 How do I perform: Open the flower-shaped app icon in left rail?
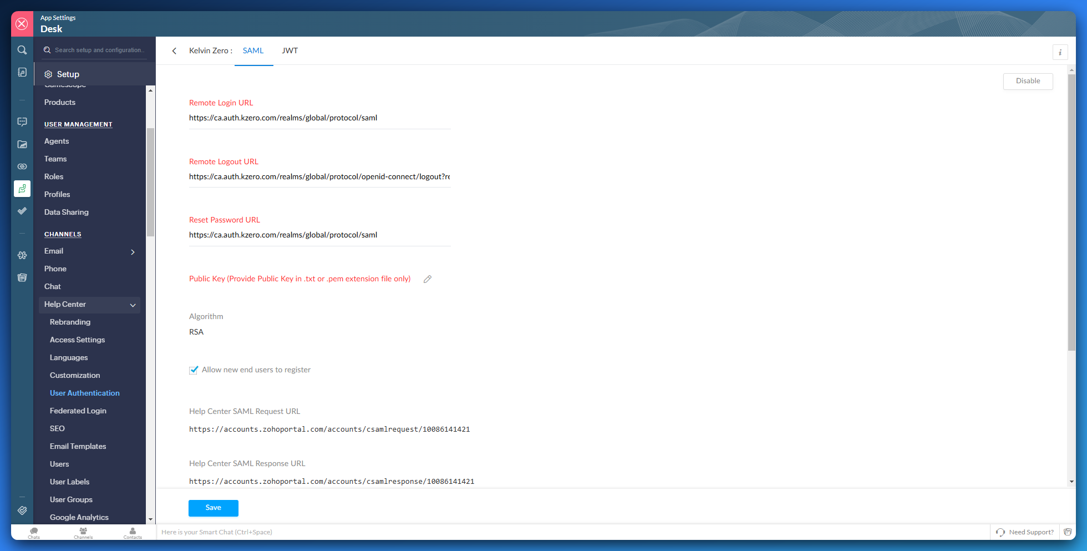[22, 255]
